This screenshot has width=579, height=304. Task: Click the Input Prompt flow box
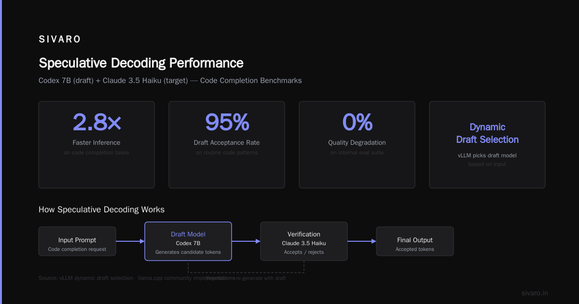pyautogui.click(x=77, y=241)
